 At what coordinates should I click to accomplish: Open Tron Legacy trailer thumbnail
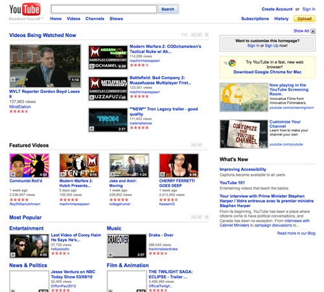click(108, 120)
